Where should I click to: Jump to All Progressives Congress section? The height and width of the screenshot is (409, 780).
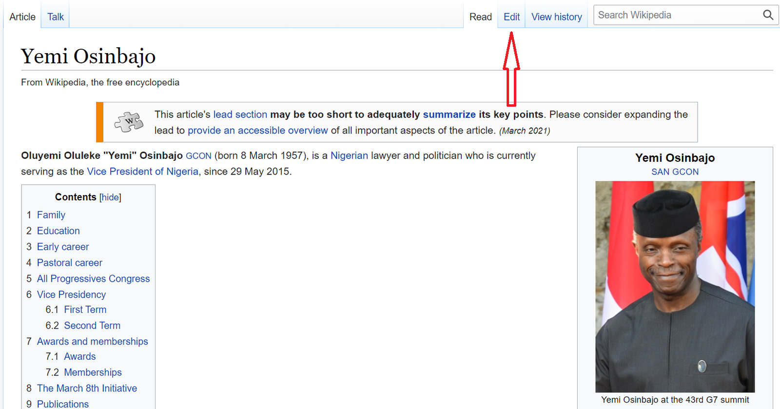point(94,279)
